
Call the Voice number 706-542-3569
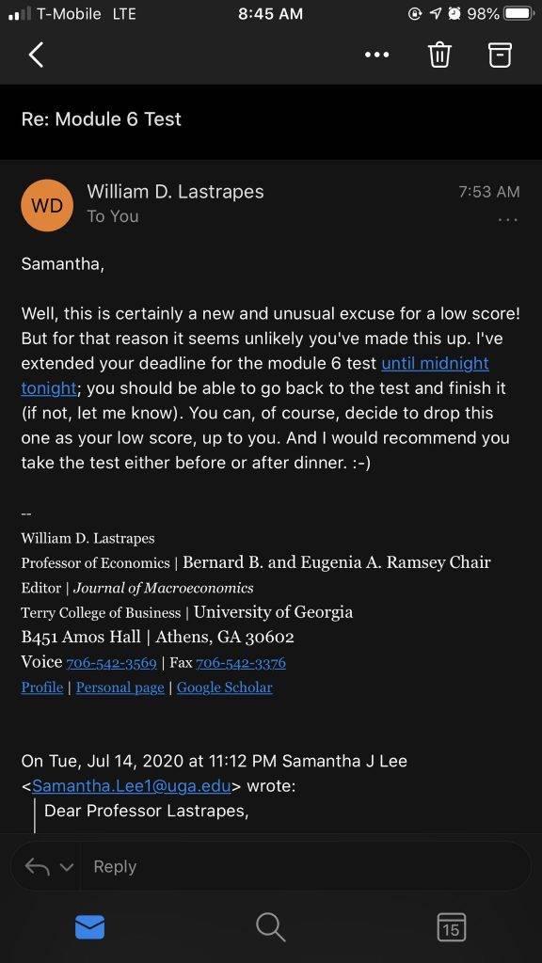pyautogui.click(x=111, y=663)
